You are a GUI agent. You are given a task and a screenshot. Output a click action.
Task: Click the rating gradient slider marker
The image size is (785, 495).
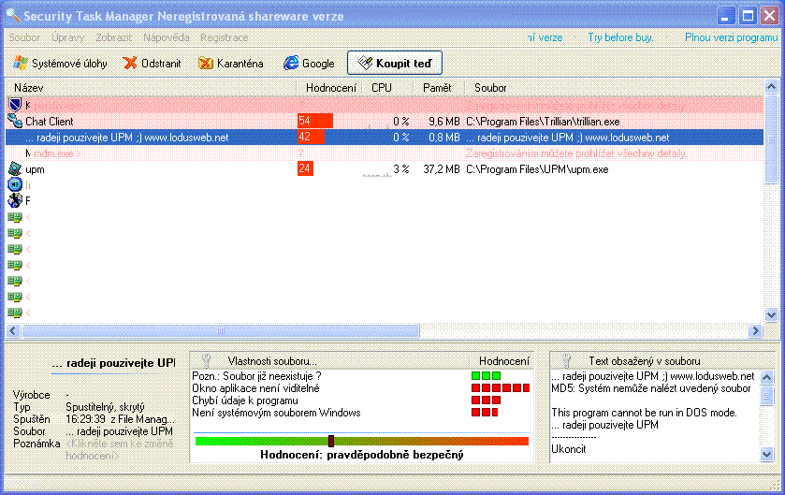(x=331, y=441)
